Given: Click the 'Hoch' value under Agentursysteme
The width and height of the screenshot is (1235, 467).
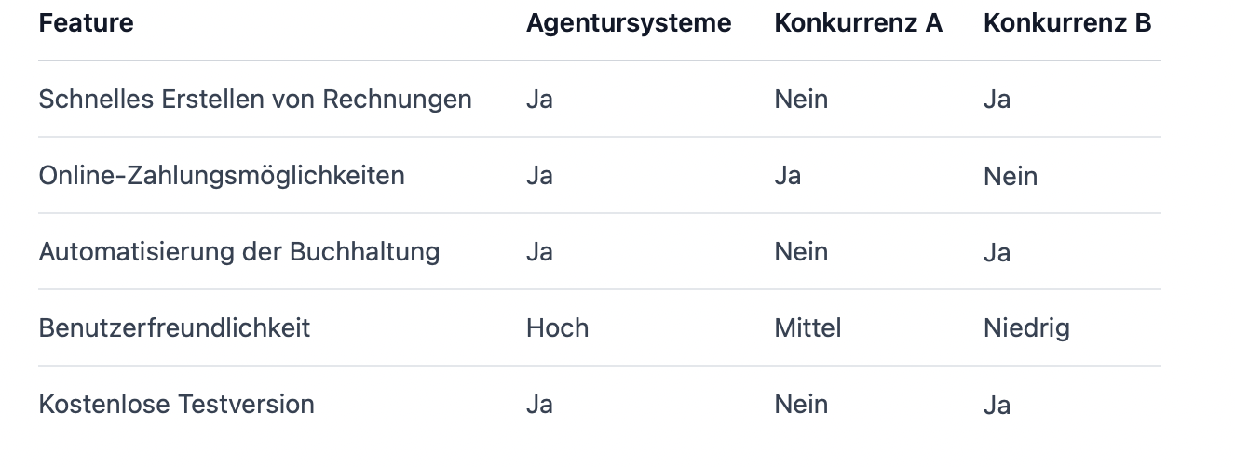Looking at the screenshot, I should click(557, 328).
